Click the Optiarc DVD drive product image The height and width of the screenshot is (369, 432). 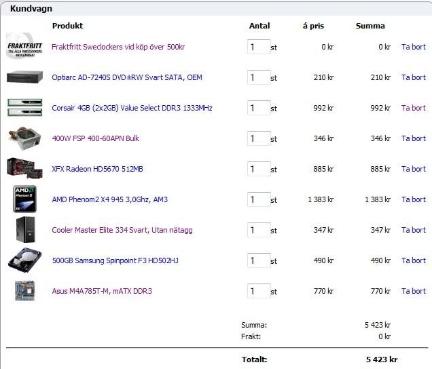[24, 77]
